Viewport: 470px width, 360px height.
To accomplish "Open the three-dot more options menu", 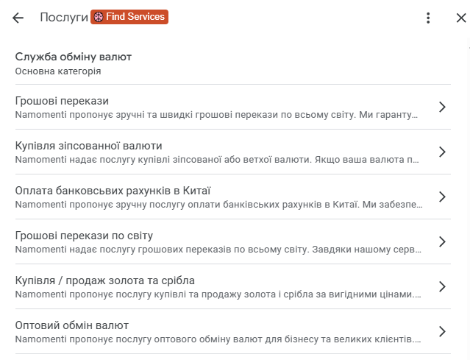I will (x=428, y=18).
